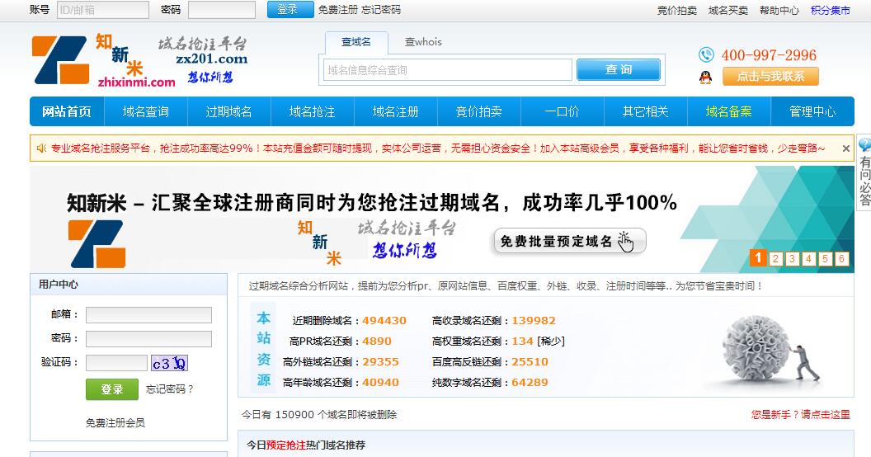The height and width of the screenshot is (457, 871).
Task: Open 域名抢注 nav item
Action: 312,111
